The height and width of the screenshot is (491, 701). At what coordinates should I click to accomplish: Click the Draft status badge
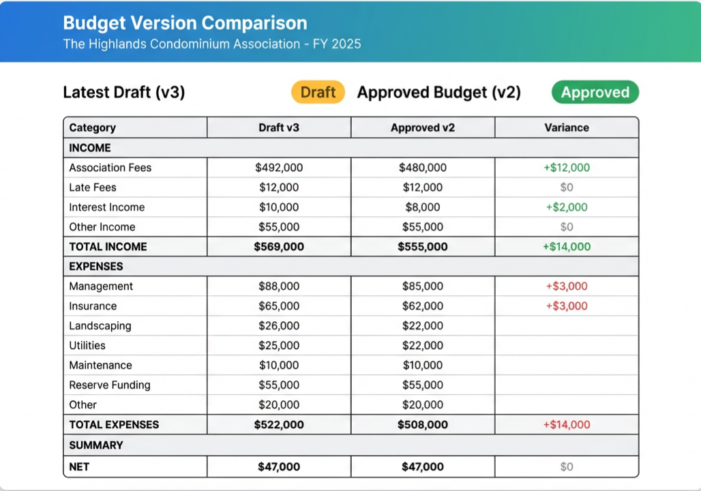tap(318, 91)
